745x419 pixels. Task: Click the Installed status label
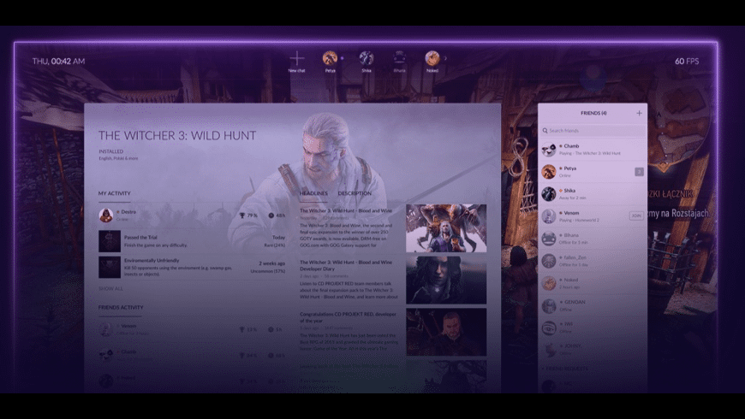click(110, 151)
